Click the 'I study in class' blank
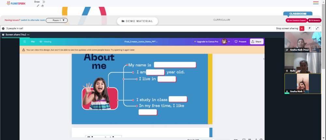Image resolution: width=326 pixels, height=140 pixels. tap(178, 99)
